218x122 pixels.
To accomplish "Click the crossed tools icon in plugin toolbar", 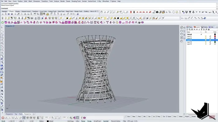I will [136, 22].
